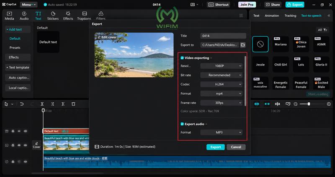Viewport: 335px width, 177px height.
Task: Toggle the main track magnet icon
Action: [x=257, y=104]
